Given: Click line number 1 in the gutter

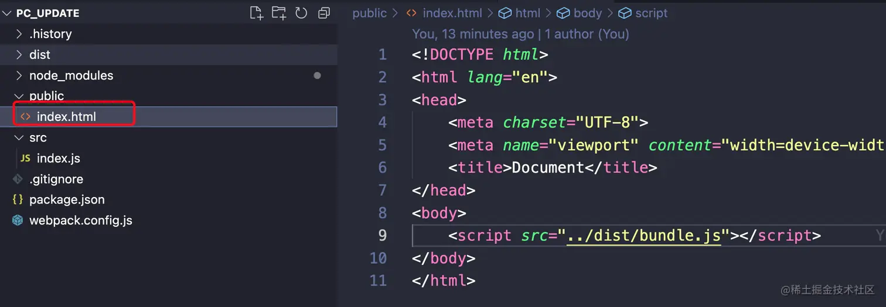Looking at the screenshot, I should [383, 55].
